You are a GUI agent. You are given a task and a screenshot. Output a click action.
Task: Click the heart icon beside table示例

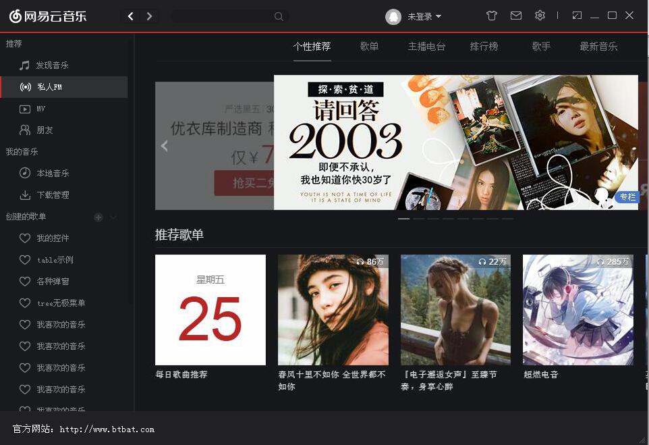point(25,260)
